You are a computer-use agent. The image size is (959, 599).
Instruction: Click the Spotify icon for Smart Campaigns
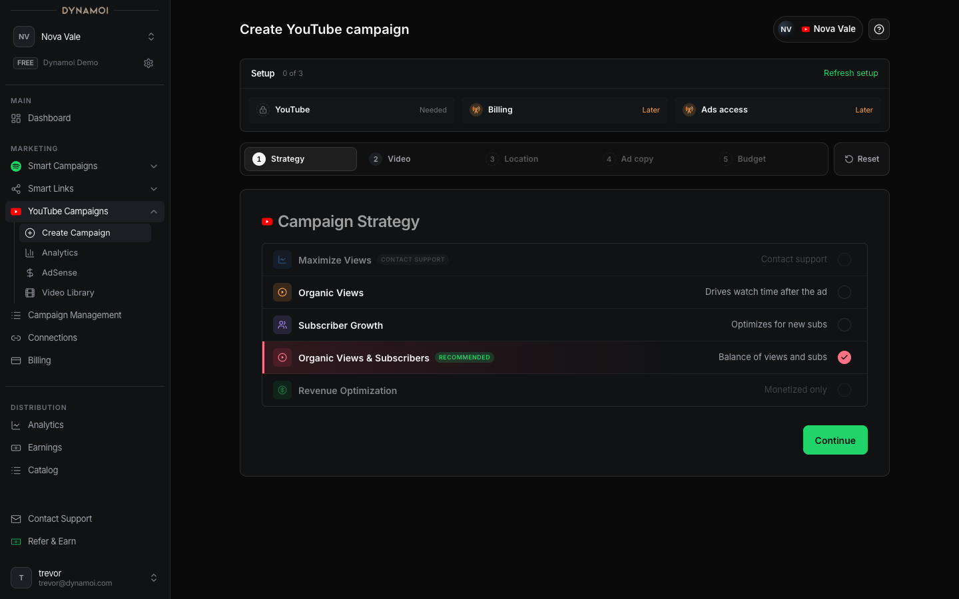[16, 166]
